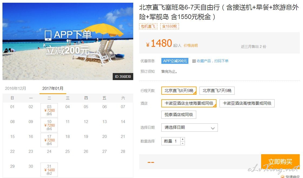Click the APP立减200元 promo tag

[x=175, y=61]
